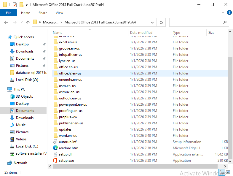Screen dimensions: 233x176
Task: Open the software installer network drive
Action: [x=31, y=153]
